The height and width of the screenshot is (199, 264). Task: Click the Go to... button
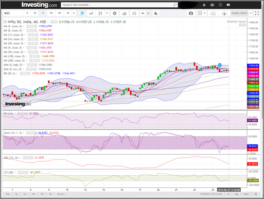pyautogui.click(x=61, y=194)
